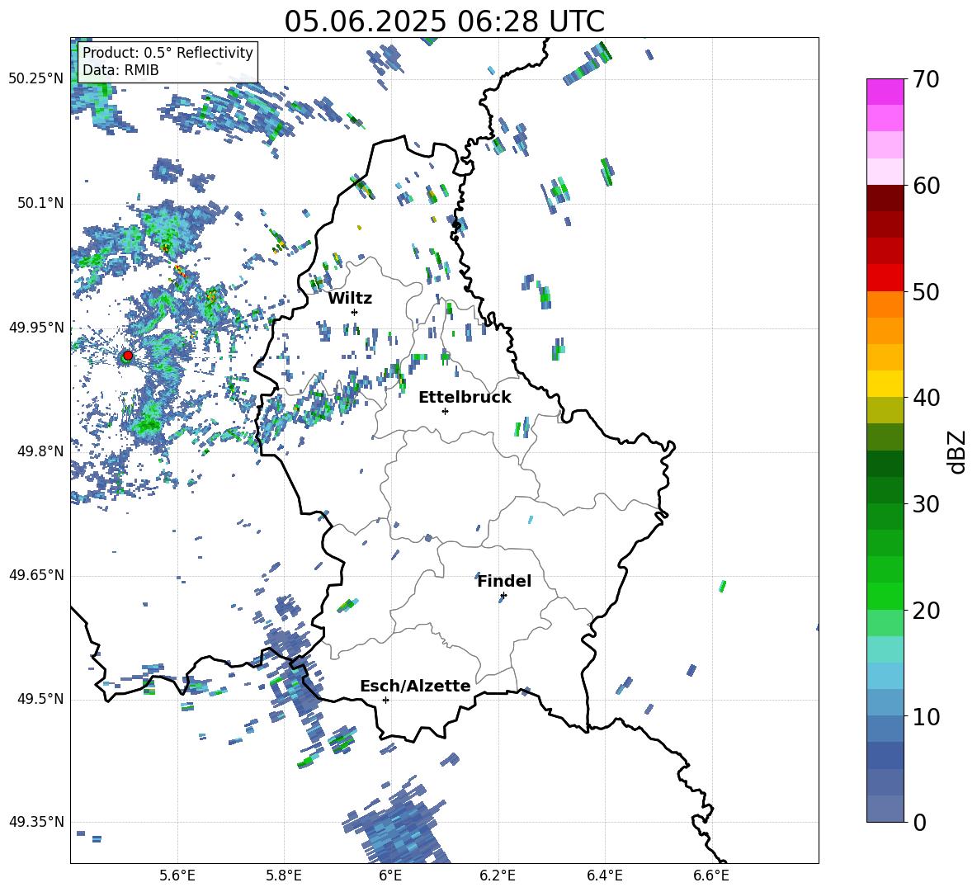Click the 50.25°N latitude label

(36, 79)
